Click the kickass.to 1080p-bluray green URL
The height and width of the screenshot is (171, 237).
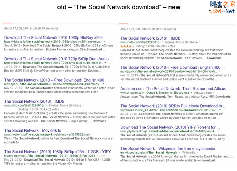(53, 41)
